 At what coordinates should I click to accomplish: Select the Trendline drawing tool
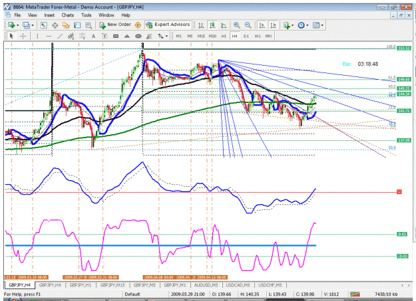coord(60,36)
